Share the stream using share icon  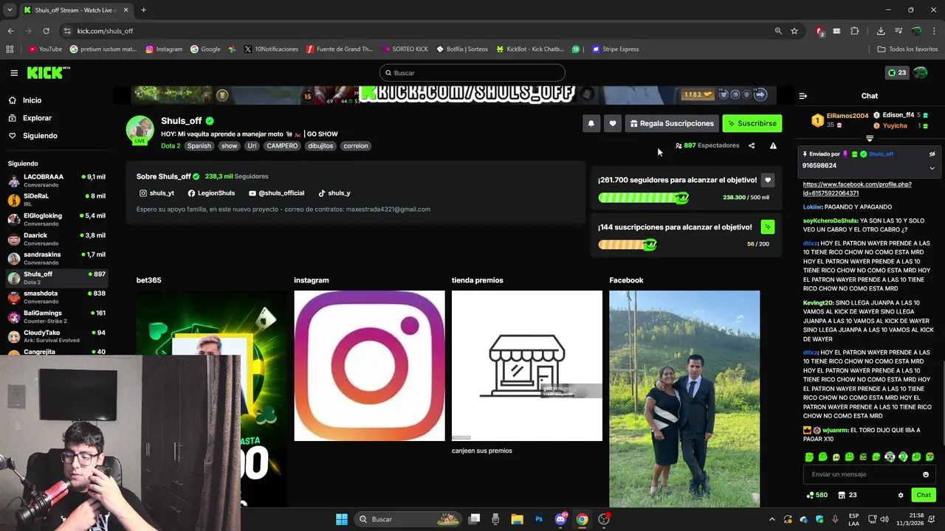tap(752, 145)
